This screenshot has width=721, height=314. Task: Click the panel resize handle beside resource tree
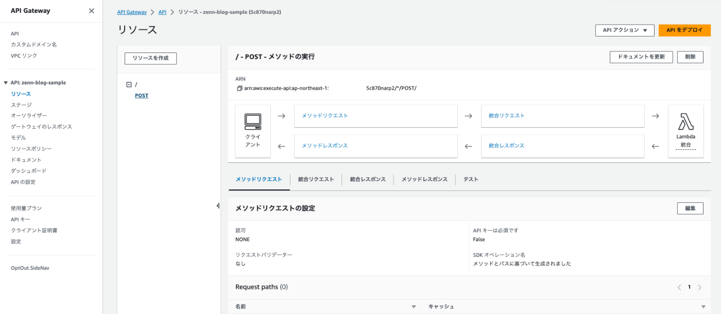[x=218, y=205]
